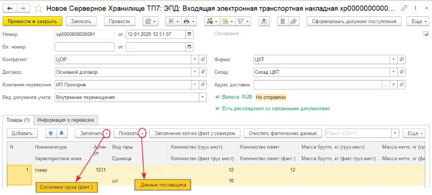Image resolution: width=432 pixels, height=195 pixels.
Task: Open the users icon dropdown
Action: (x=212, y=21)
